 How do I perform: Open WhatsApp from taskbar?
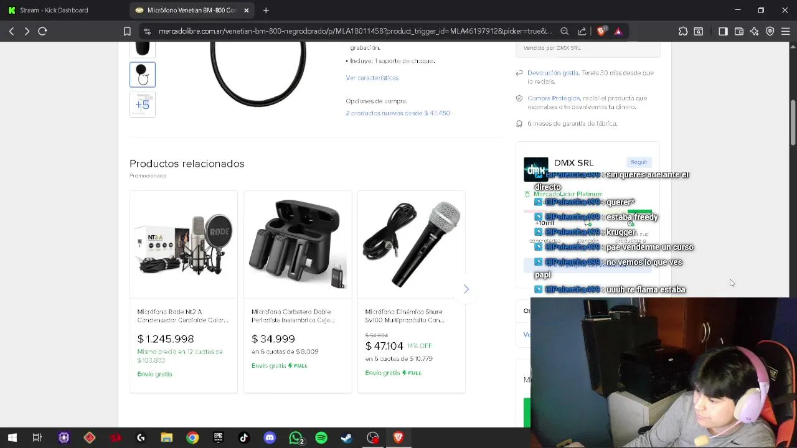[296, 438]
